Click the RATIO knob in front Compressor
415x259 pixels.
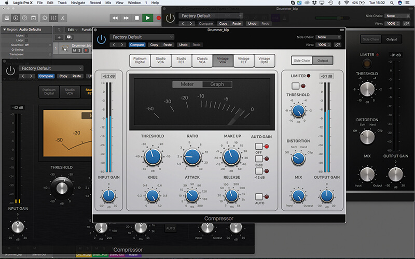(x=192, y=157)
